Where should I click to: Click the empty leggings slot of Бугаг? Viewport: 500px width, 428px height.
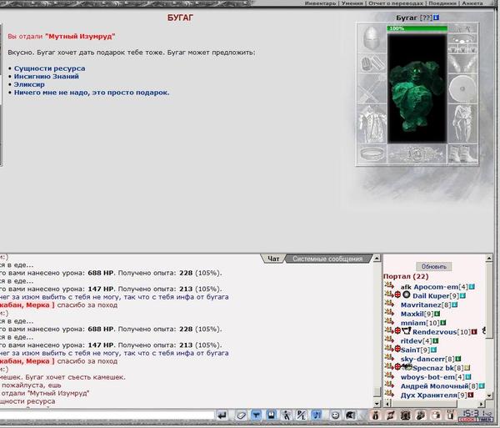coord(462,123)
